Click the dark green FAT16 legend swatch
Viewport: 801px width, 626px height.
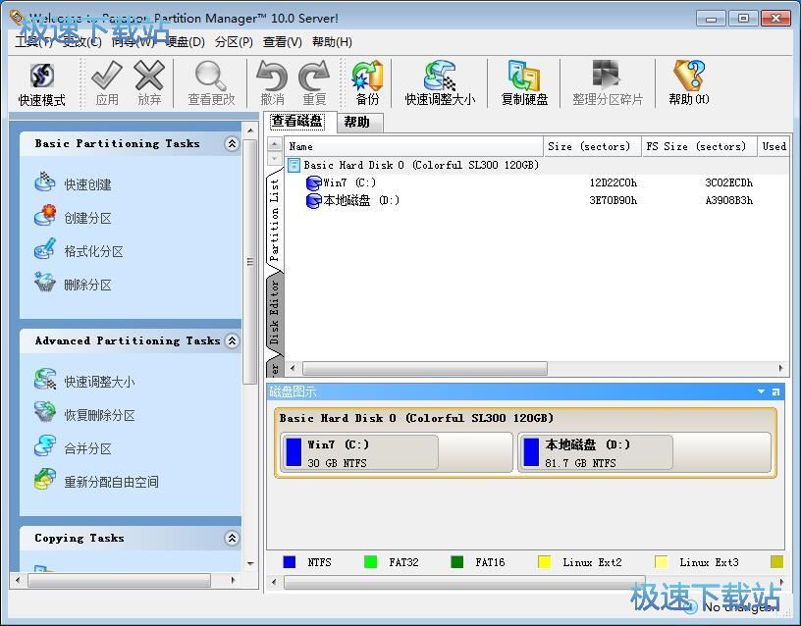click(x=457, y=562)
